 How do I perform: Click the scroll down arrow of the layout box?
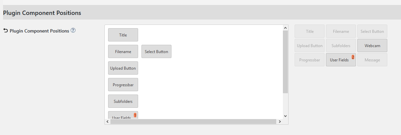point(285,116)
